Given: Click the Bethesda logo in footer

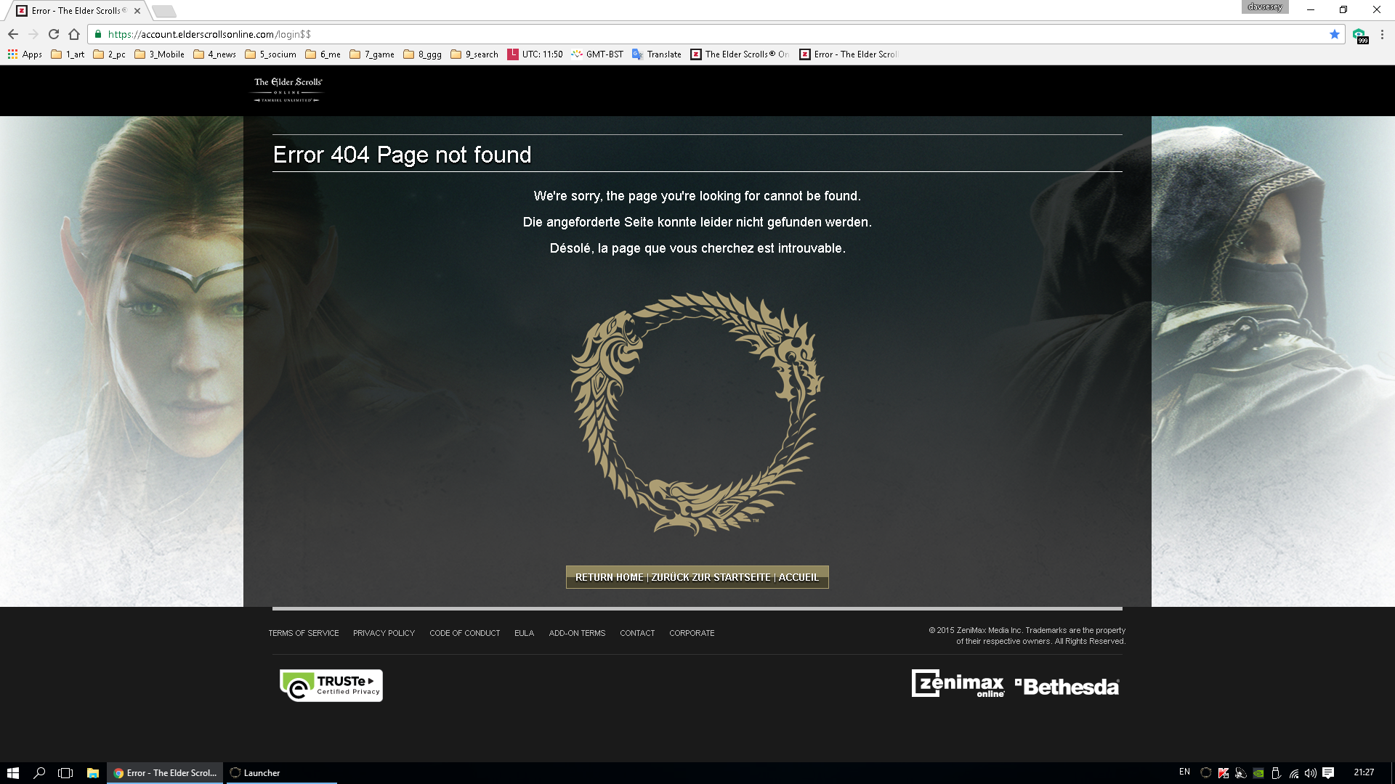Looking at the screenshot, I should click(1067, 686).
